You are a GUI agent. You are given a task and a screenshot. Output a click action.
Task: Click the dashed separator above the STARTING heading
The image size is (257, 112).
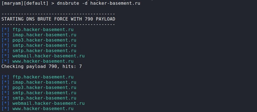click(58, 14)
